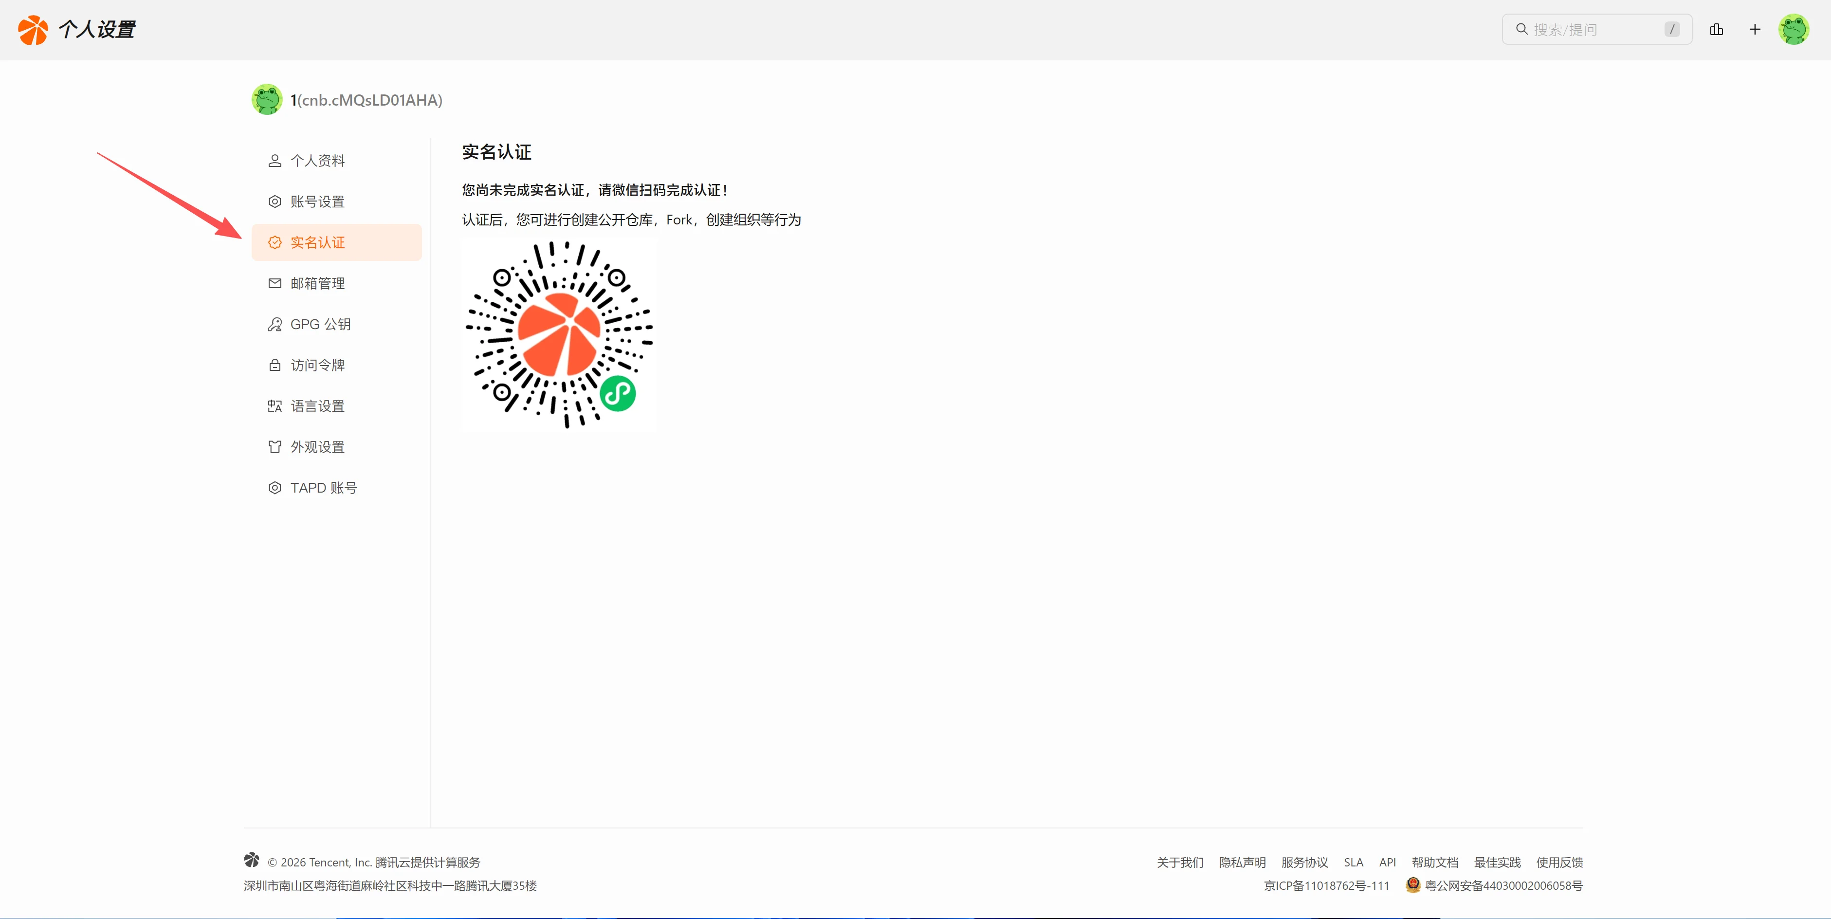Image resolution: width=1831 pixels, height=919 pixels.
Task: Open the 使用反馈 footer link
Action: tap(1559, 862)
